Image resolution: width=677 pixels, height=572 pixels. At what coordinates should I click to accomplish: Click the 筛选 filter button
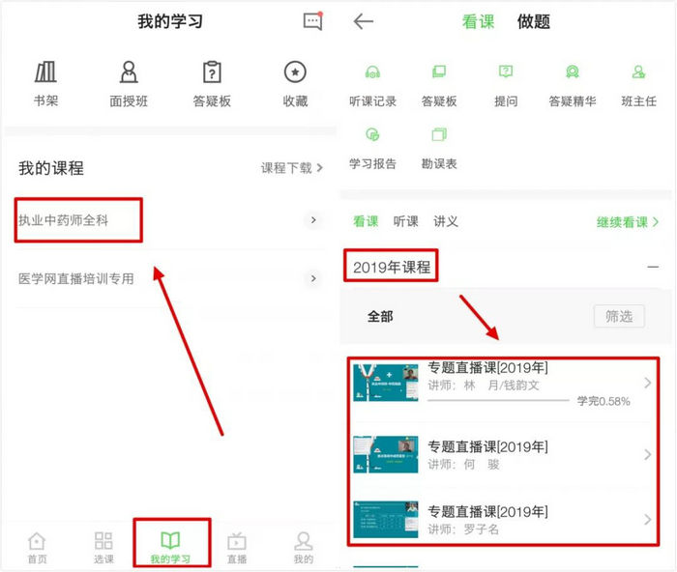click(x=618, y=316)
